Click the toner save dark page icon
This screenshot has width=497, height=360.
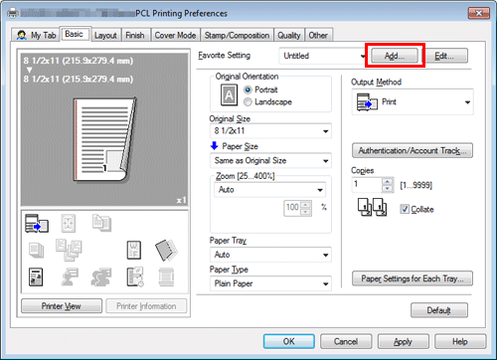pyautogui.click(x=166, y=250)
